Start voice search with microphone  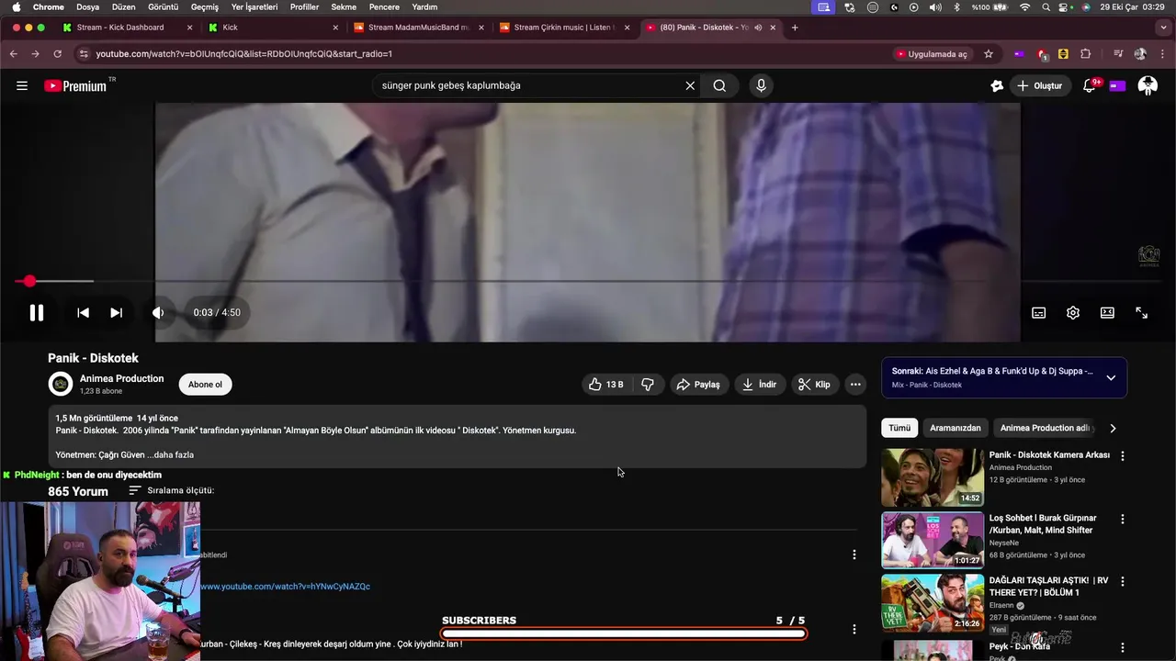click(761, 85)
